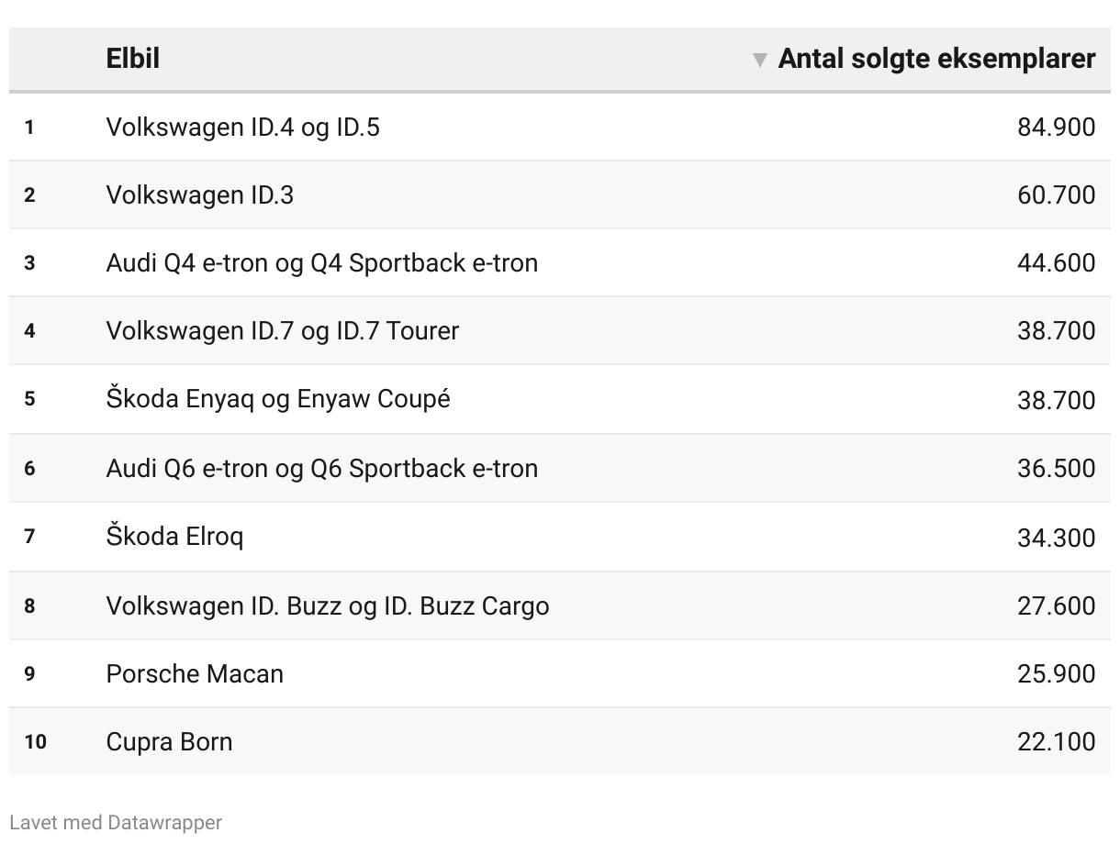Select the 22.100 value for Cupra Born

1057,741
